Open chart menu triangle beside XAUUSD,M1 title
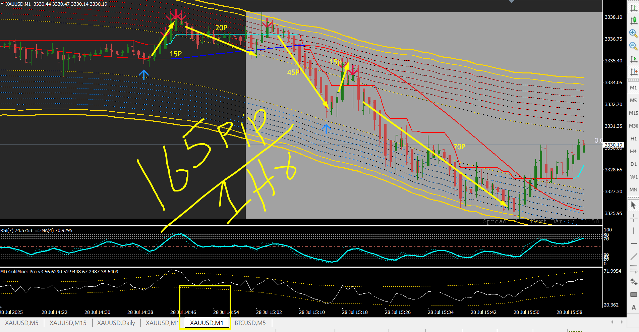 pos(2,4)
